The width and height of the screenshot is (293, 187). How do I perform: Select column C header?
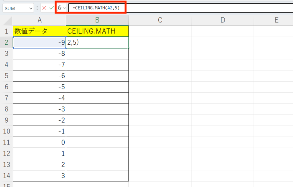160,20
